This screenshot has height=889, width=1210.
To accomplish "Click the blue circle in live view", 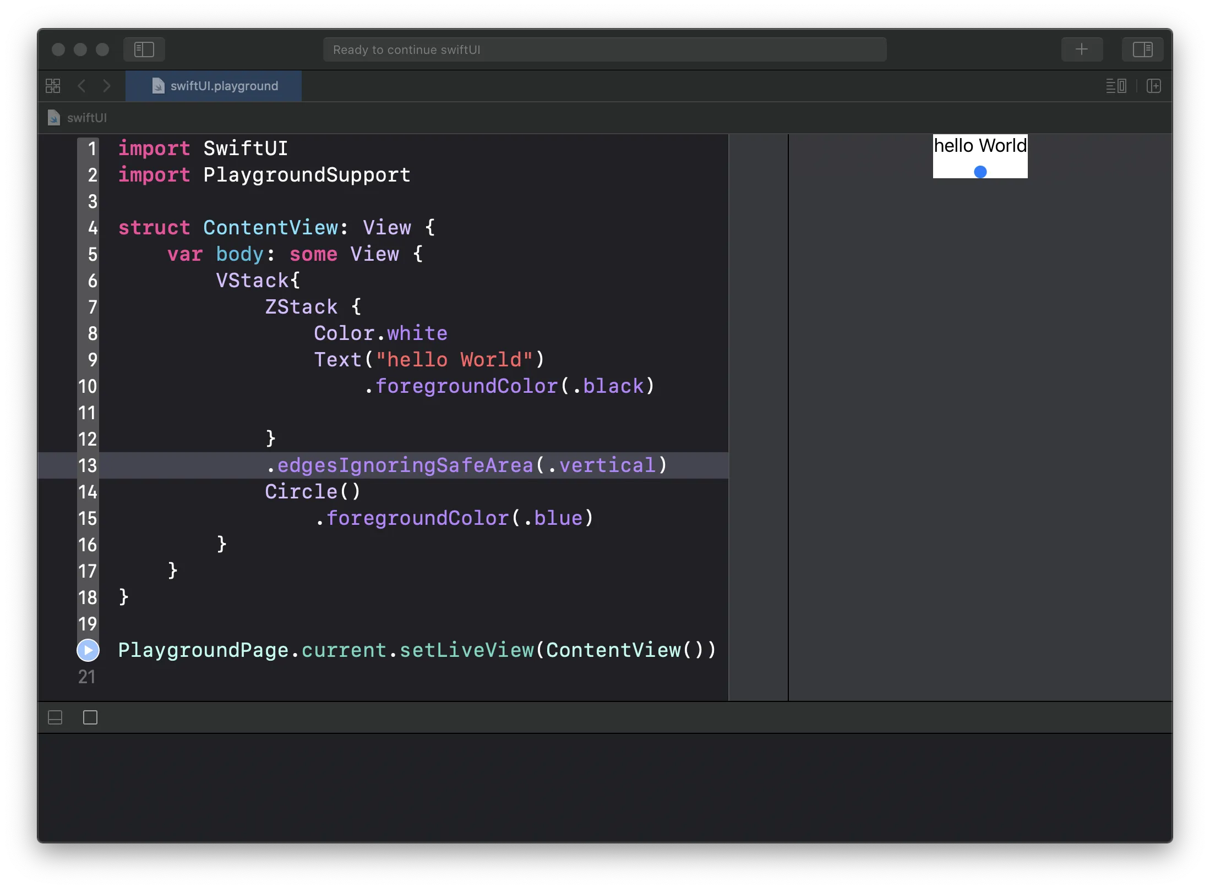I will point(980,172).
